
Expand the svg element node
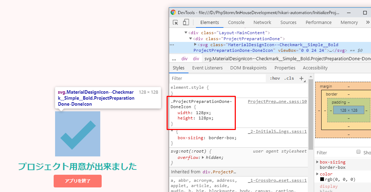[x=195, y=44]
